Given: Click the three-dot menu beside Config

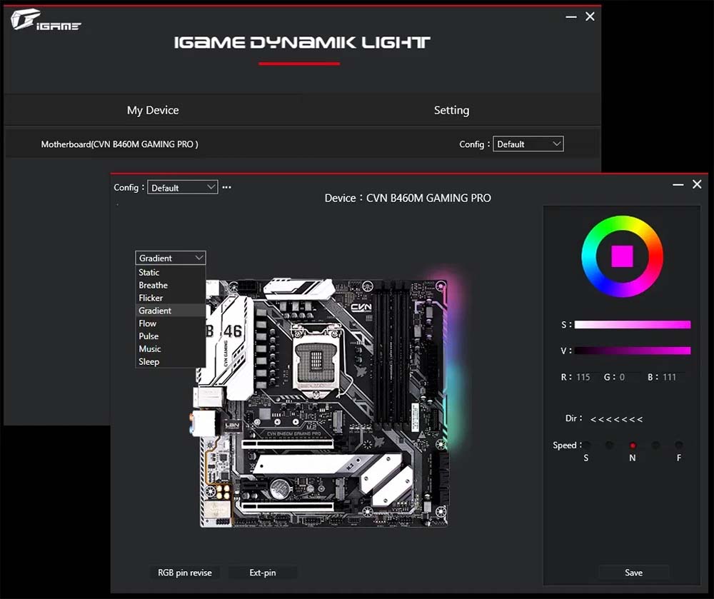Looking at the screenshot, I should (x=226, y=187).
